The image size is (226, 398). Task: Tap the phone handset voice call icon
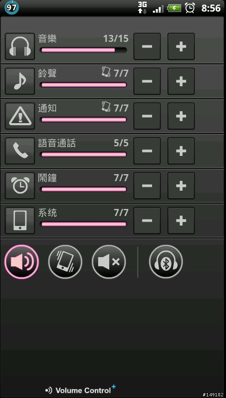pyautogui.click(x=20, y=151)
